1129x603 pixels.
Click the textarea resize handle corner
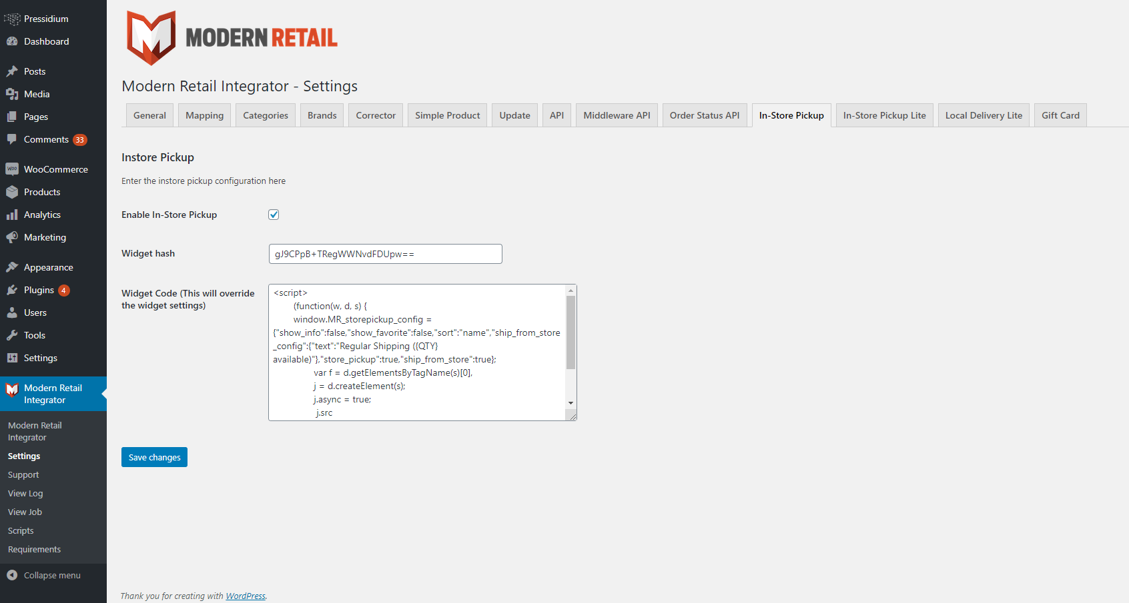click(x=572, y=416)
